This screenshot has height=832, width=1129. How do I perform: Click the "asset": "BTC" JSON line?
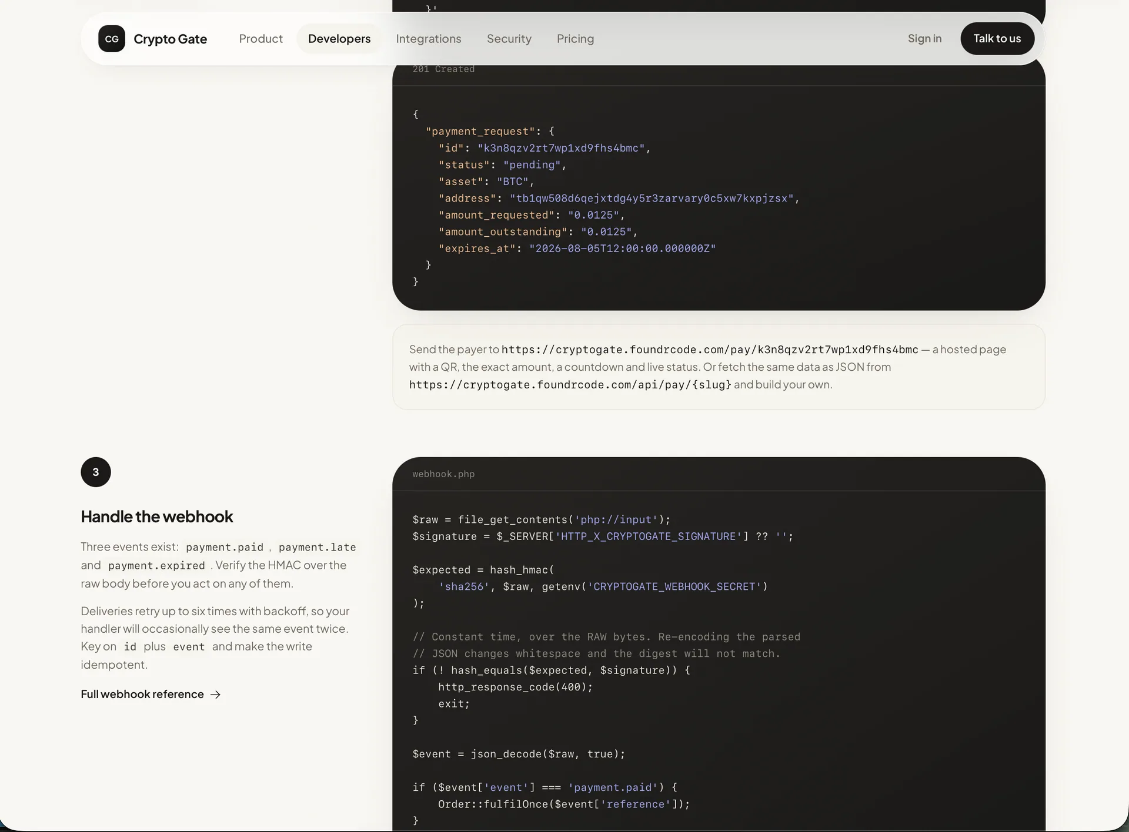(x=486, y=182)
